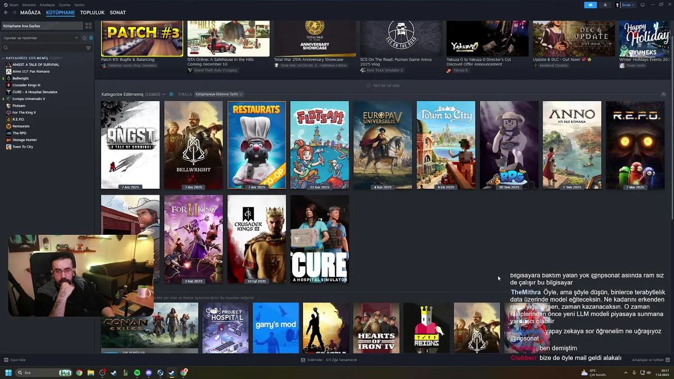Open the garry's mod cover in bottom shelf
The height and width of the screenshot is (379, 674).
click(x=275, y=327)
